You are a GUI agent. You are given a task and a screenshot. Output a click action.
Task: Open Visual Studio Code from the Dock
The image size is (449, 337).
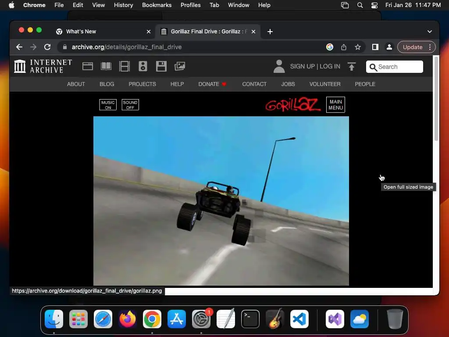[x=299, y=319]
